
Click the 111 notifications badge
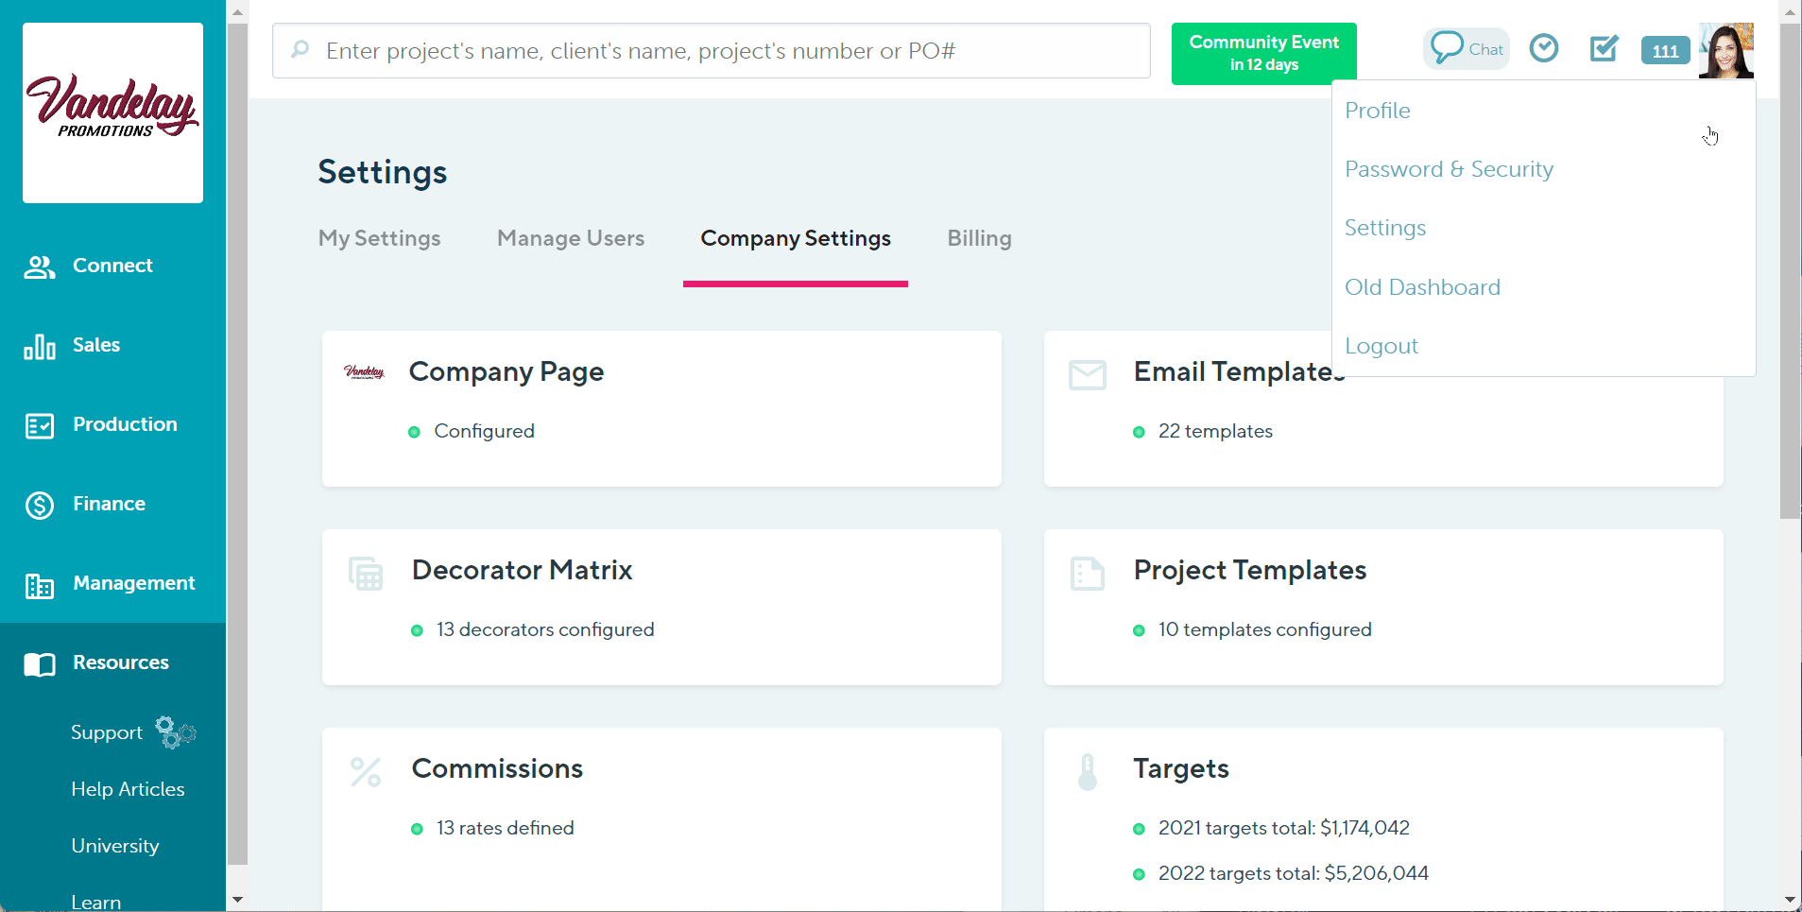(x=1664, y=51)
